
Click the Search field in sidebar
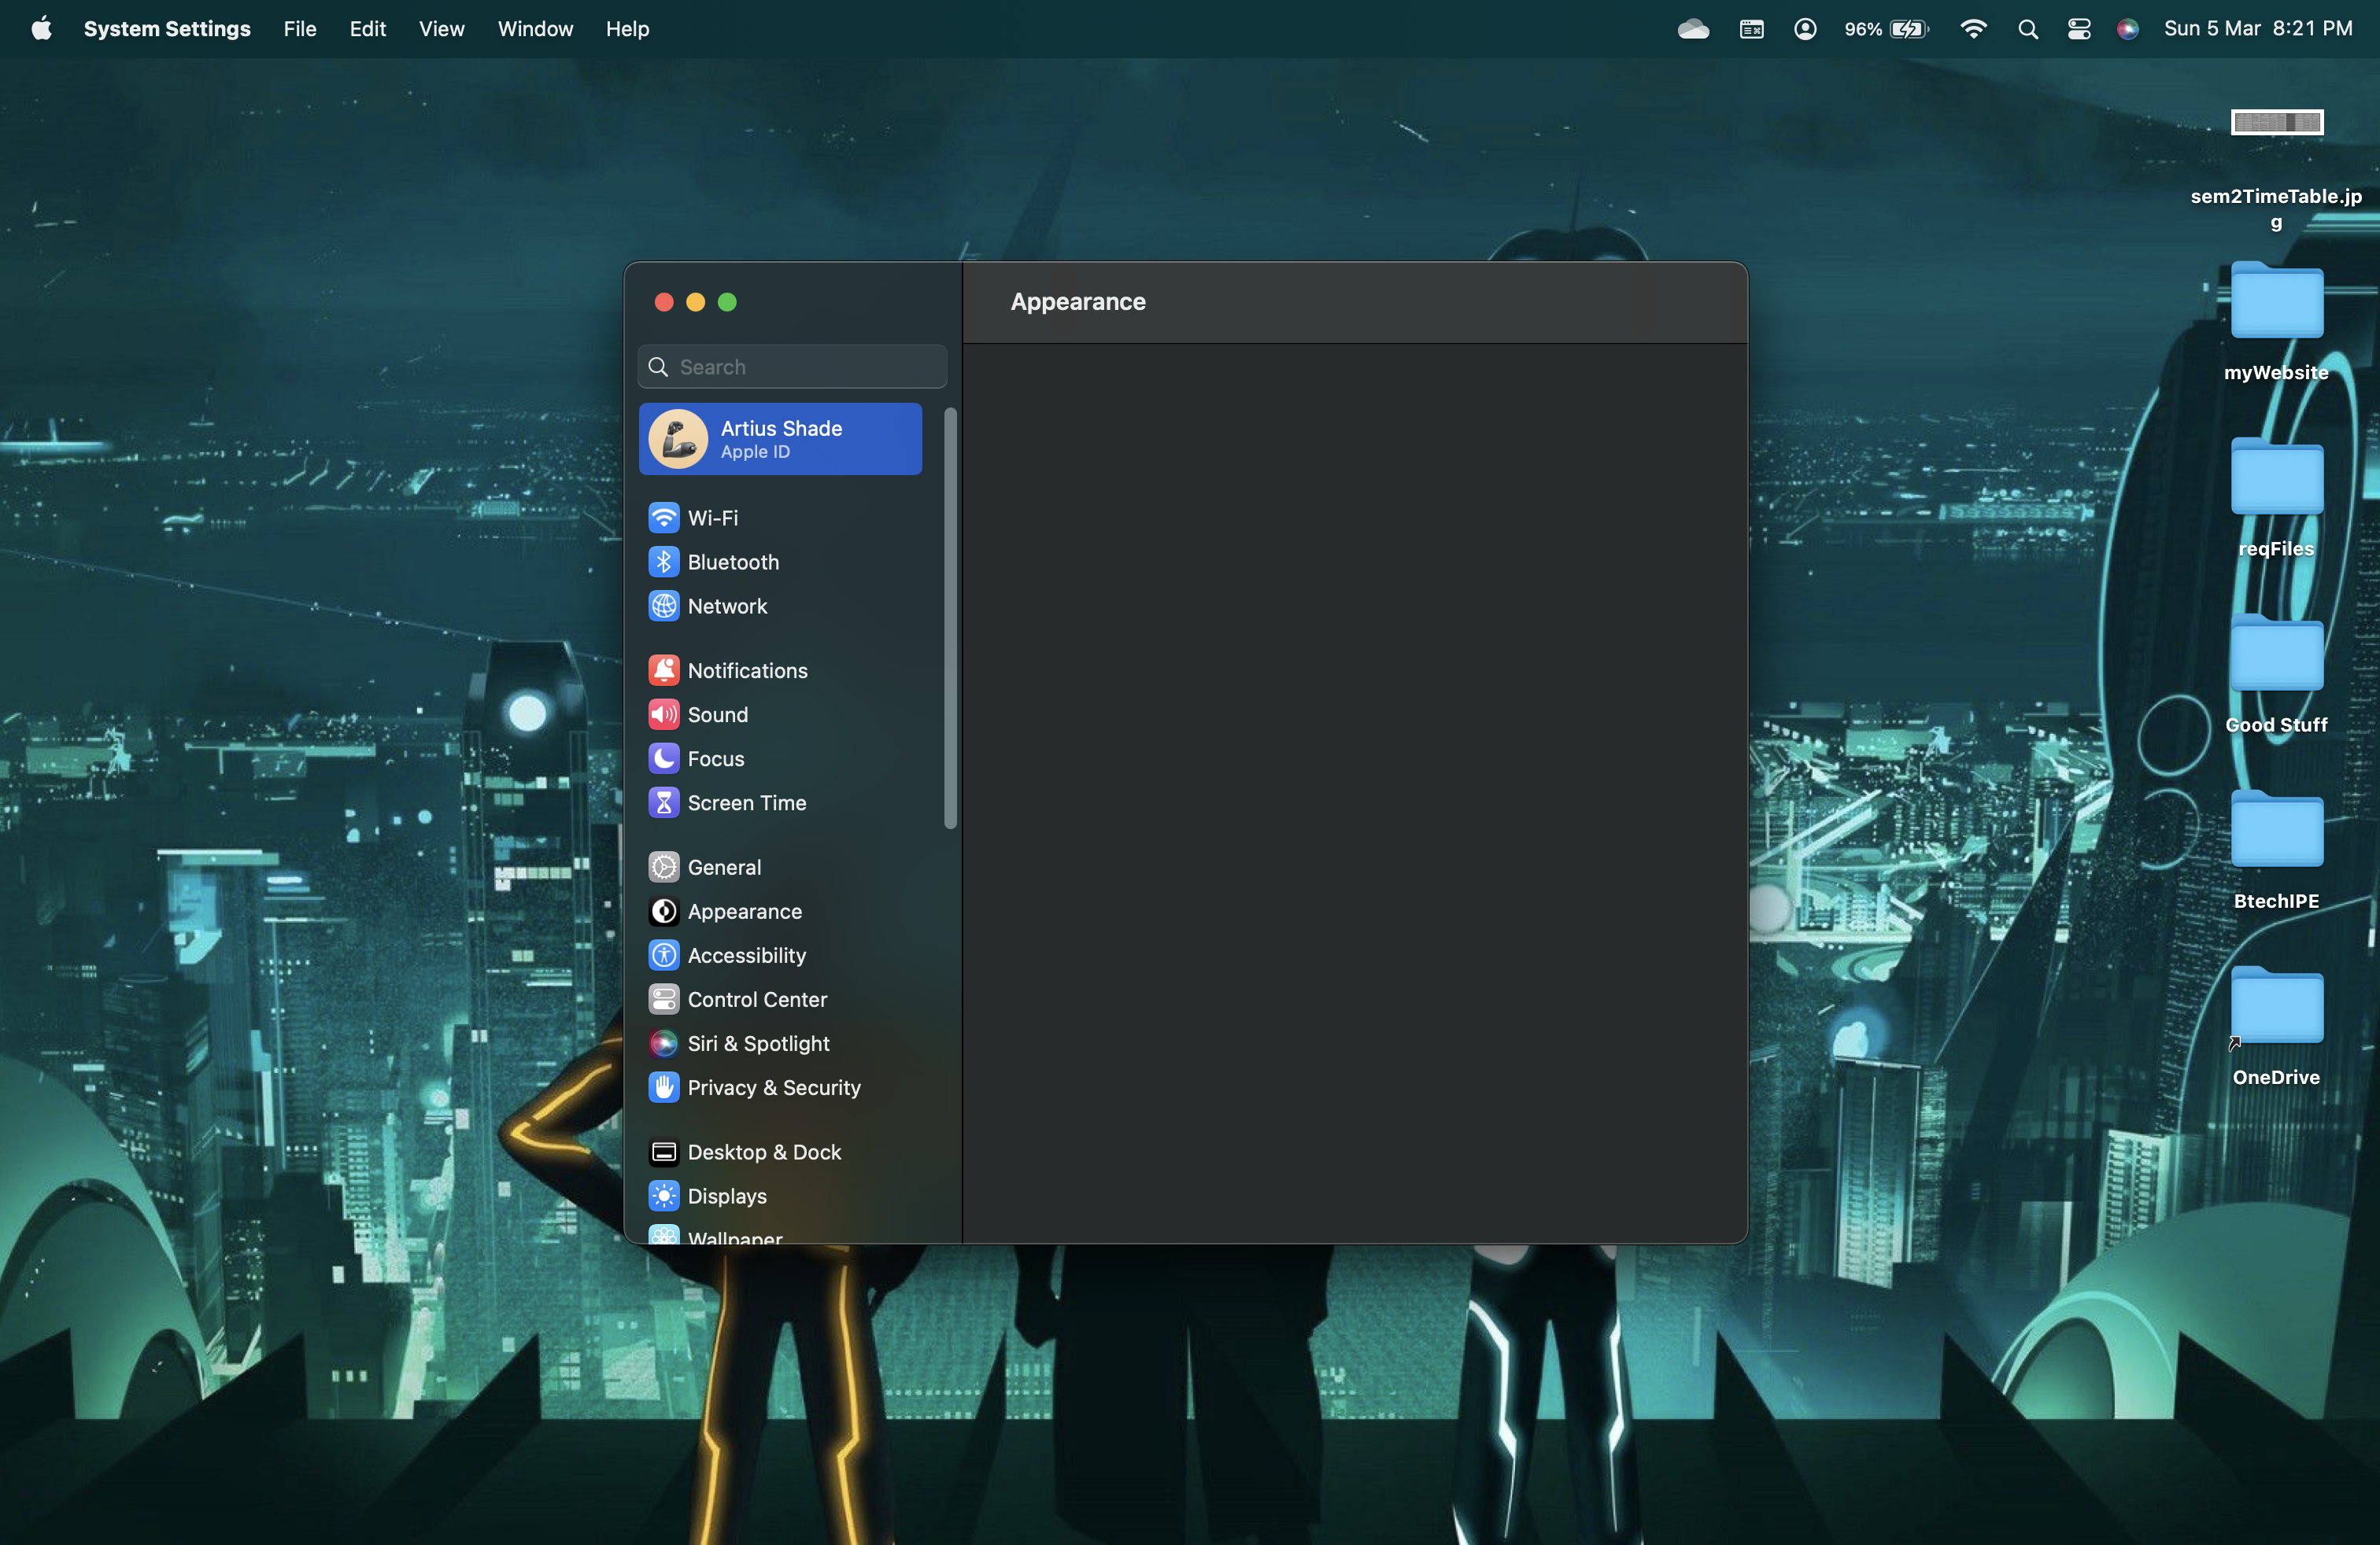pyautogui.click(x=792, y=367)
